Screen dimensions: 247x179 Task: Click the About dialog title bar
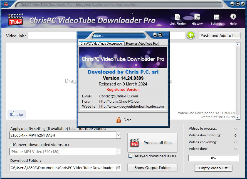(118, 36)
